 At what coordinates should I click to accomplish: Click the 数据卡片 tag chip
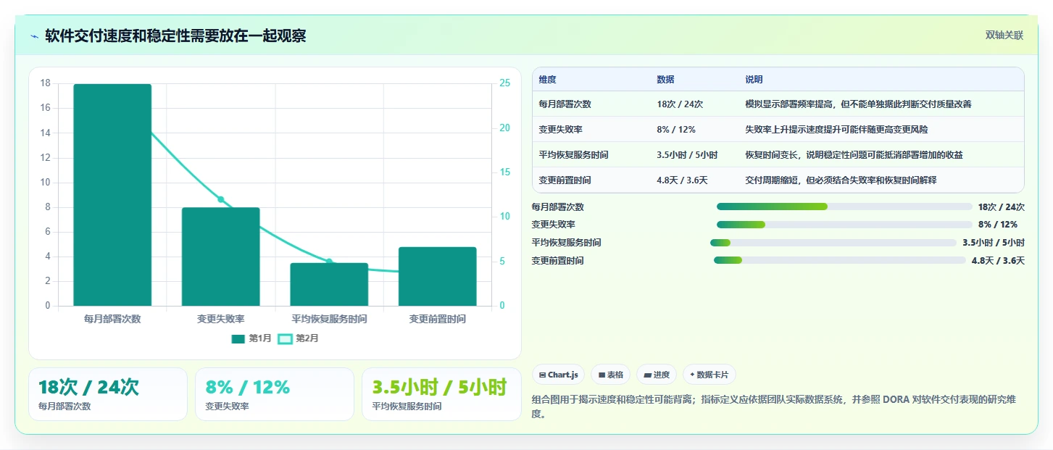click(709, 375)
